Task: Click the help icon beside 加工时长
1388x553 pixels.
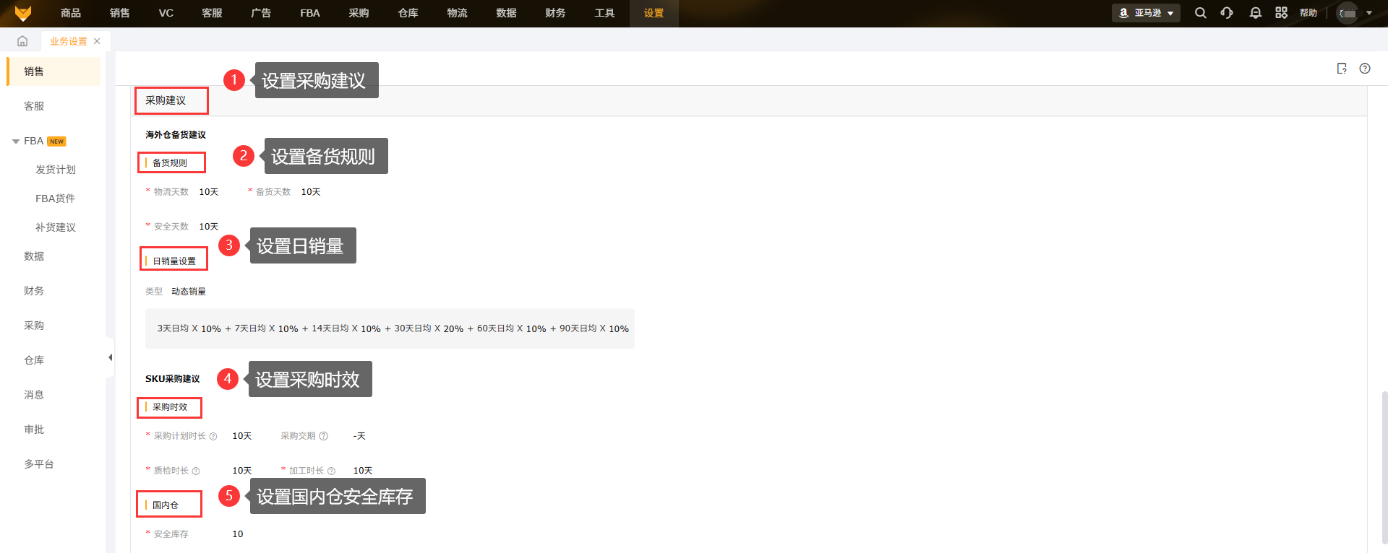Action: 332,471
